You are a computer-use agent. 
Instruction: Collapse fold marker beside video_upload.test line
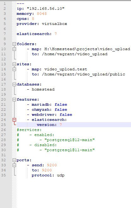coord(14,69)
